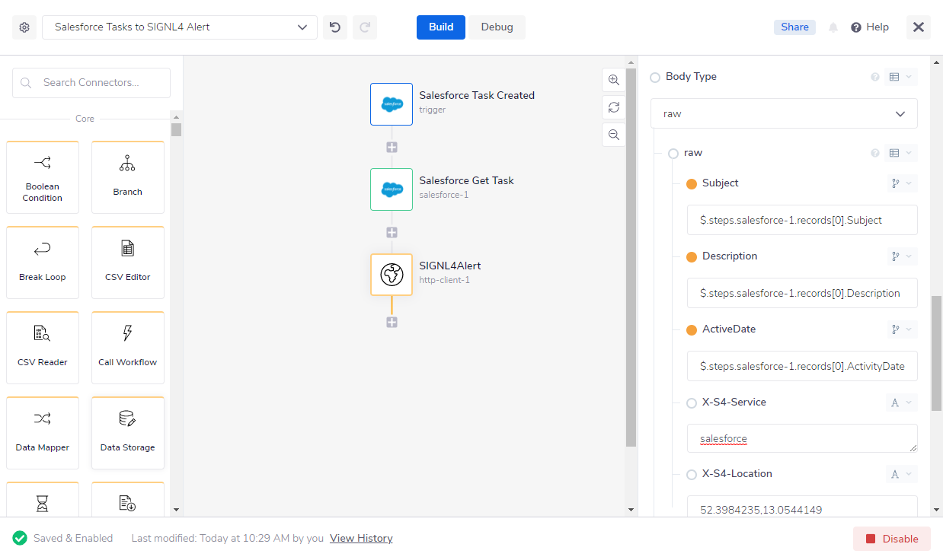
Task: Open the raw Body Type select box
Action: click(x=784, y=113)
